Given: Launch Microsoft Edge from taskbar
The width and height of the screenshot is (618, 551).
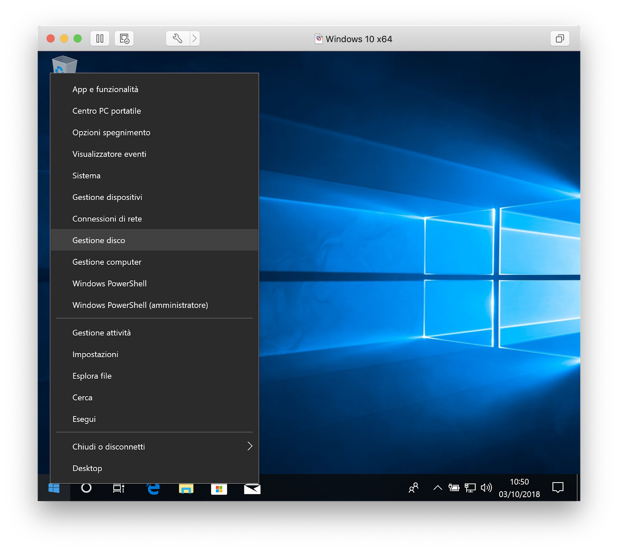Looking at the screenshot, I should (x=153, y=489).
